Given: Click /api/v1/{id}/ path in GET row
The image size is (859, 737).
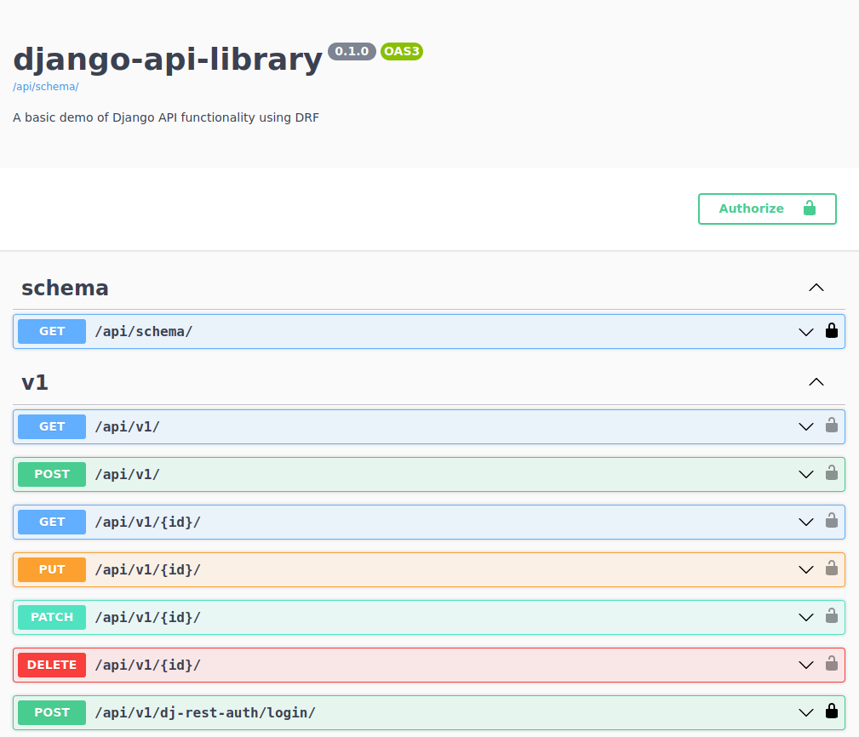Looking at the screenshot, I should point(148,523).
